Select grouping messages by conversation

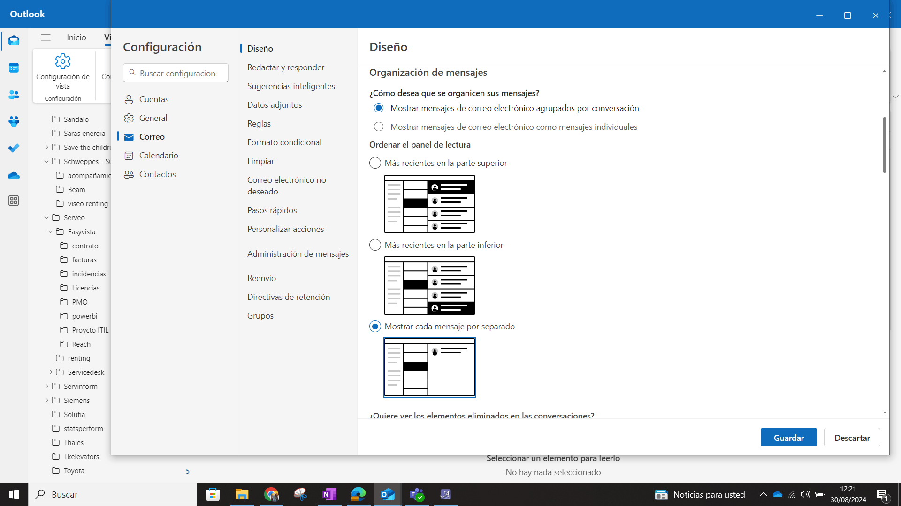[x=379, y=108]
